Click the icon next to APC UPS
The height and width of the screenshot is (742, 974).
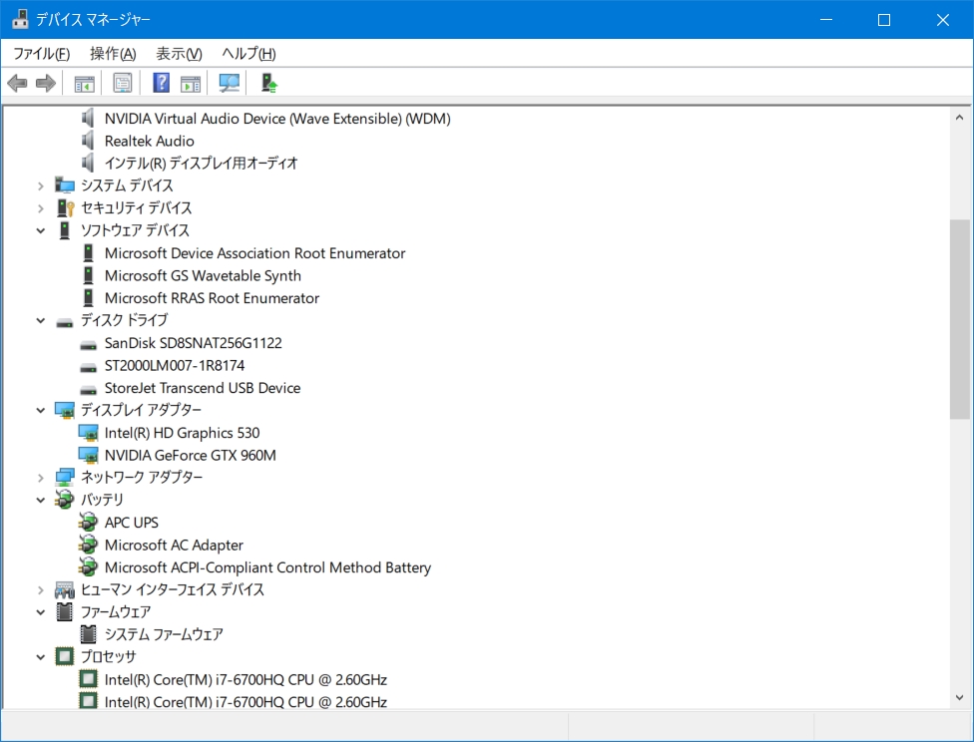88,523
